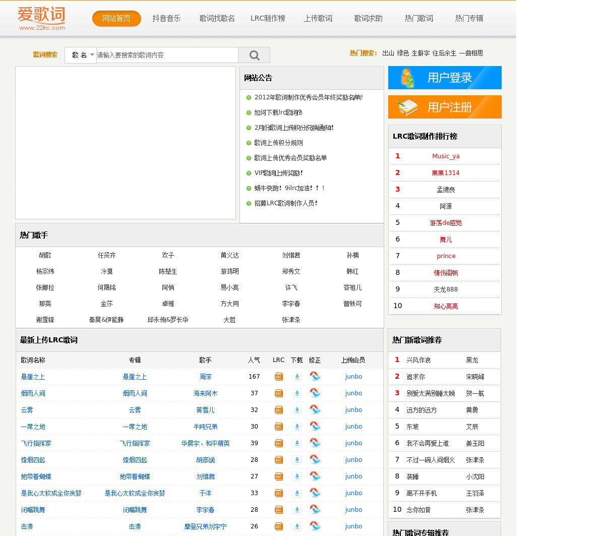Viewport: 605px width, 536px height.
Task: Select the 网站首页 navigation tab
Action: point(116,19)
